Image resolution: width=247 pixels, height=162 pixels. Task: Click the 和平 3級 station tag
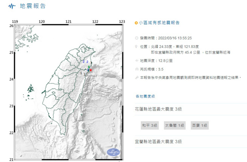pyautogui.click(x=149, y=126)
